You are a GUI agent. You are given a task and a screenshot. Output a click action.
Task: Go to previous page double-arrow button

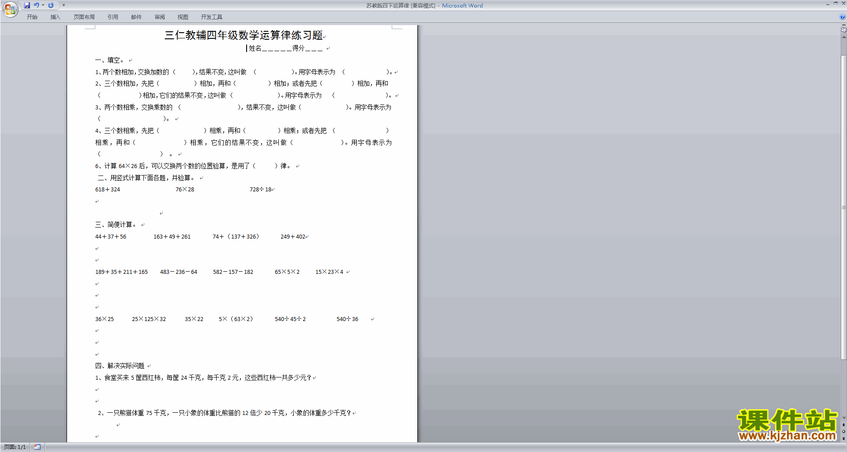pyautogui.click(x=843, y=425)
